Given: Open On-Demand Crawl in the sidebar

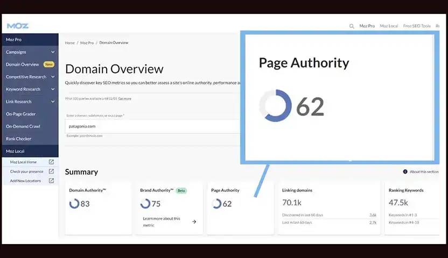Looking at the screenshot, I should tap(23, 126).
